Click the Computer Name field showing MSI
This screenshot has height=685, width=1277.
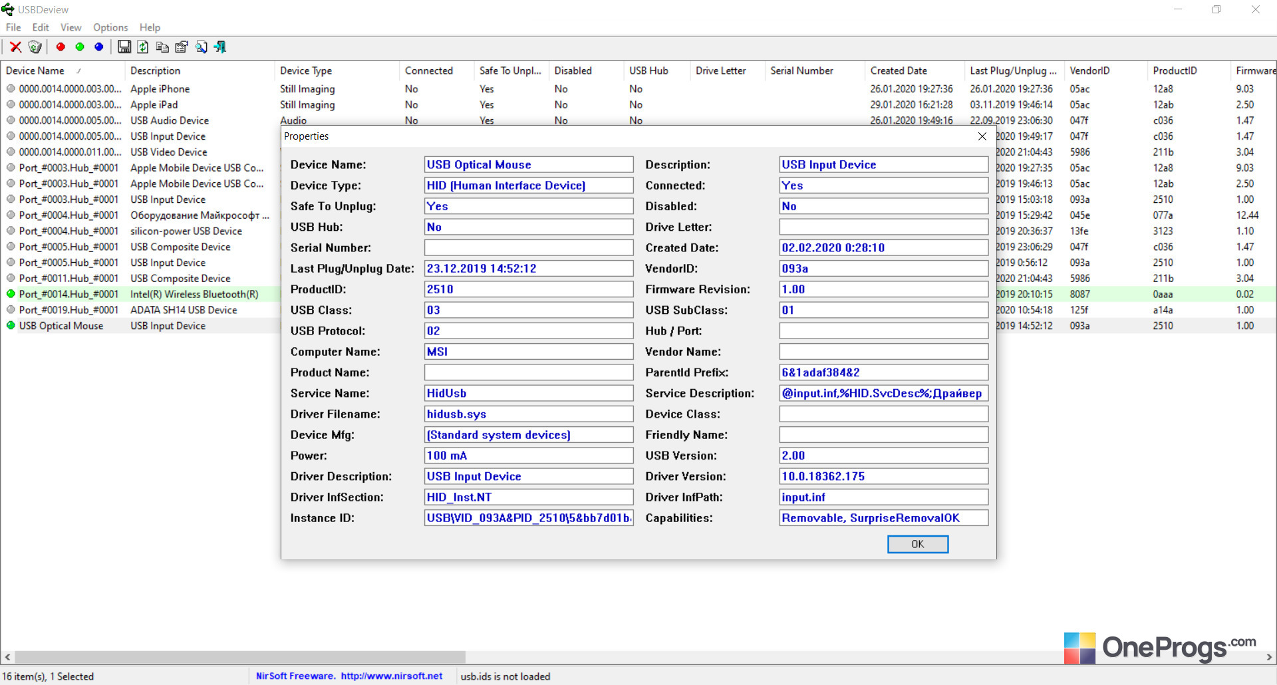(x=529, y=352)
